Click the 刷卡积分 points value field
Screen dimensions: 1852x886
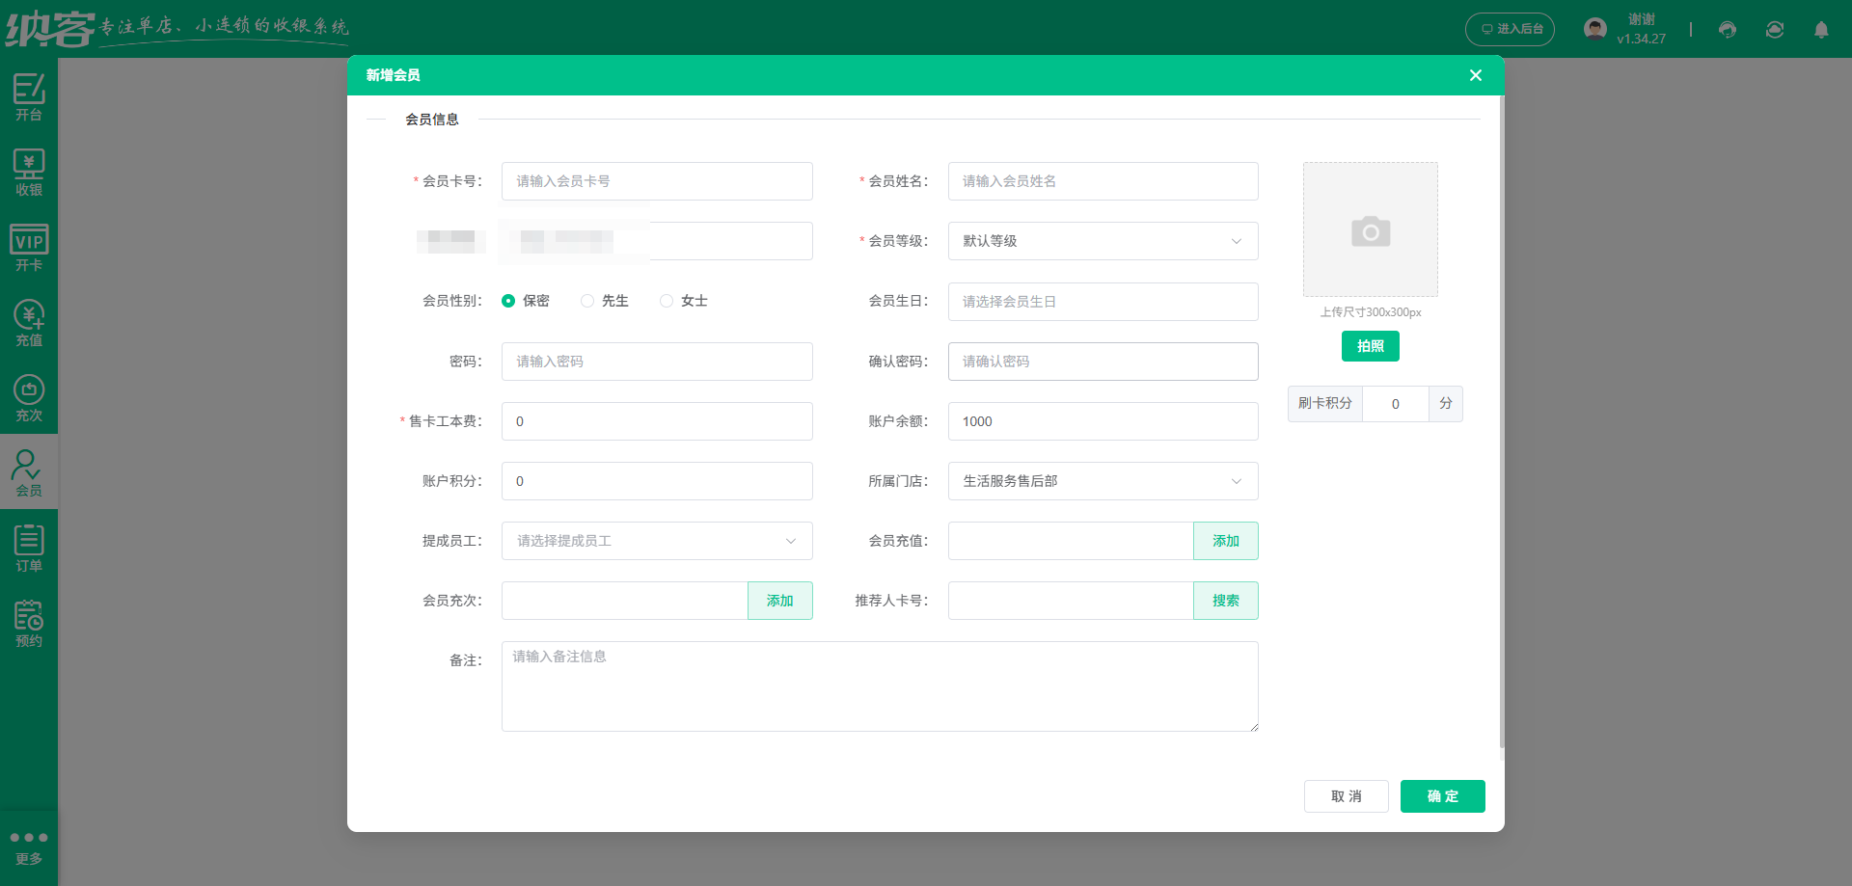pyautogui.click(x=1396, y=403)
